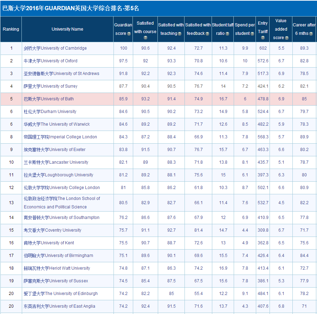Click help icon beside Spend per student

coord(252,34)
